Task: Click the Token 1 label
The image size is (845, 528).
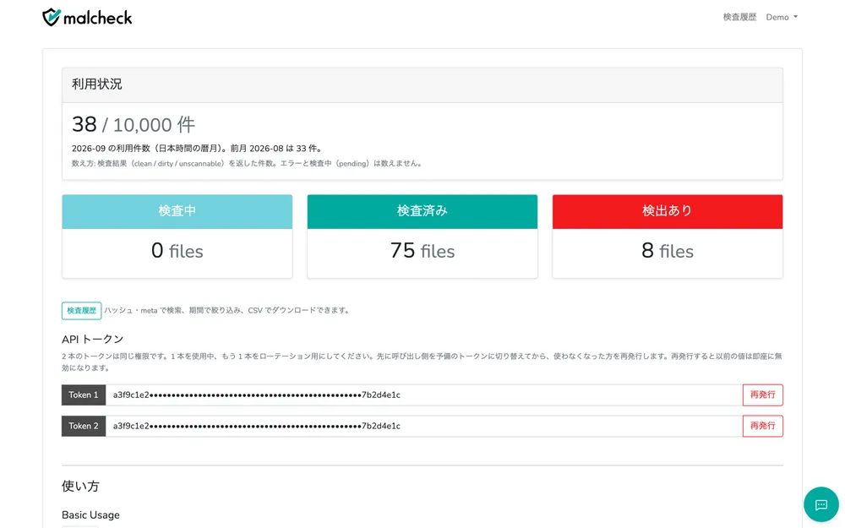Action: (x=84, y=395)
